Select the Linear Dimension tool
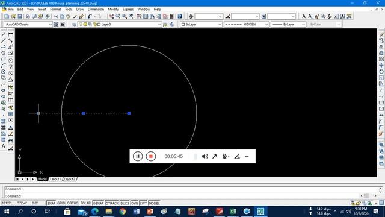Viewport: 385px width, 217px height. [x=11, y=34]
